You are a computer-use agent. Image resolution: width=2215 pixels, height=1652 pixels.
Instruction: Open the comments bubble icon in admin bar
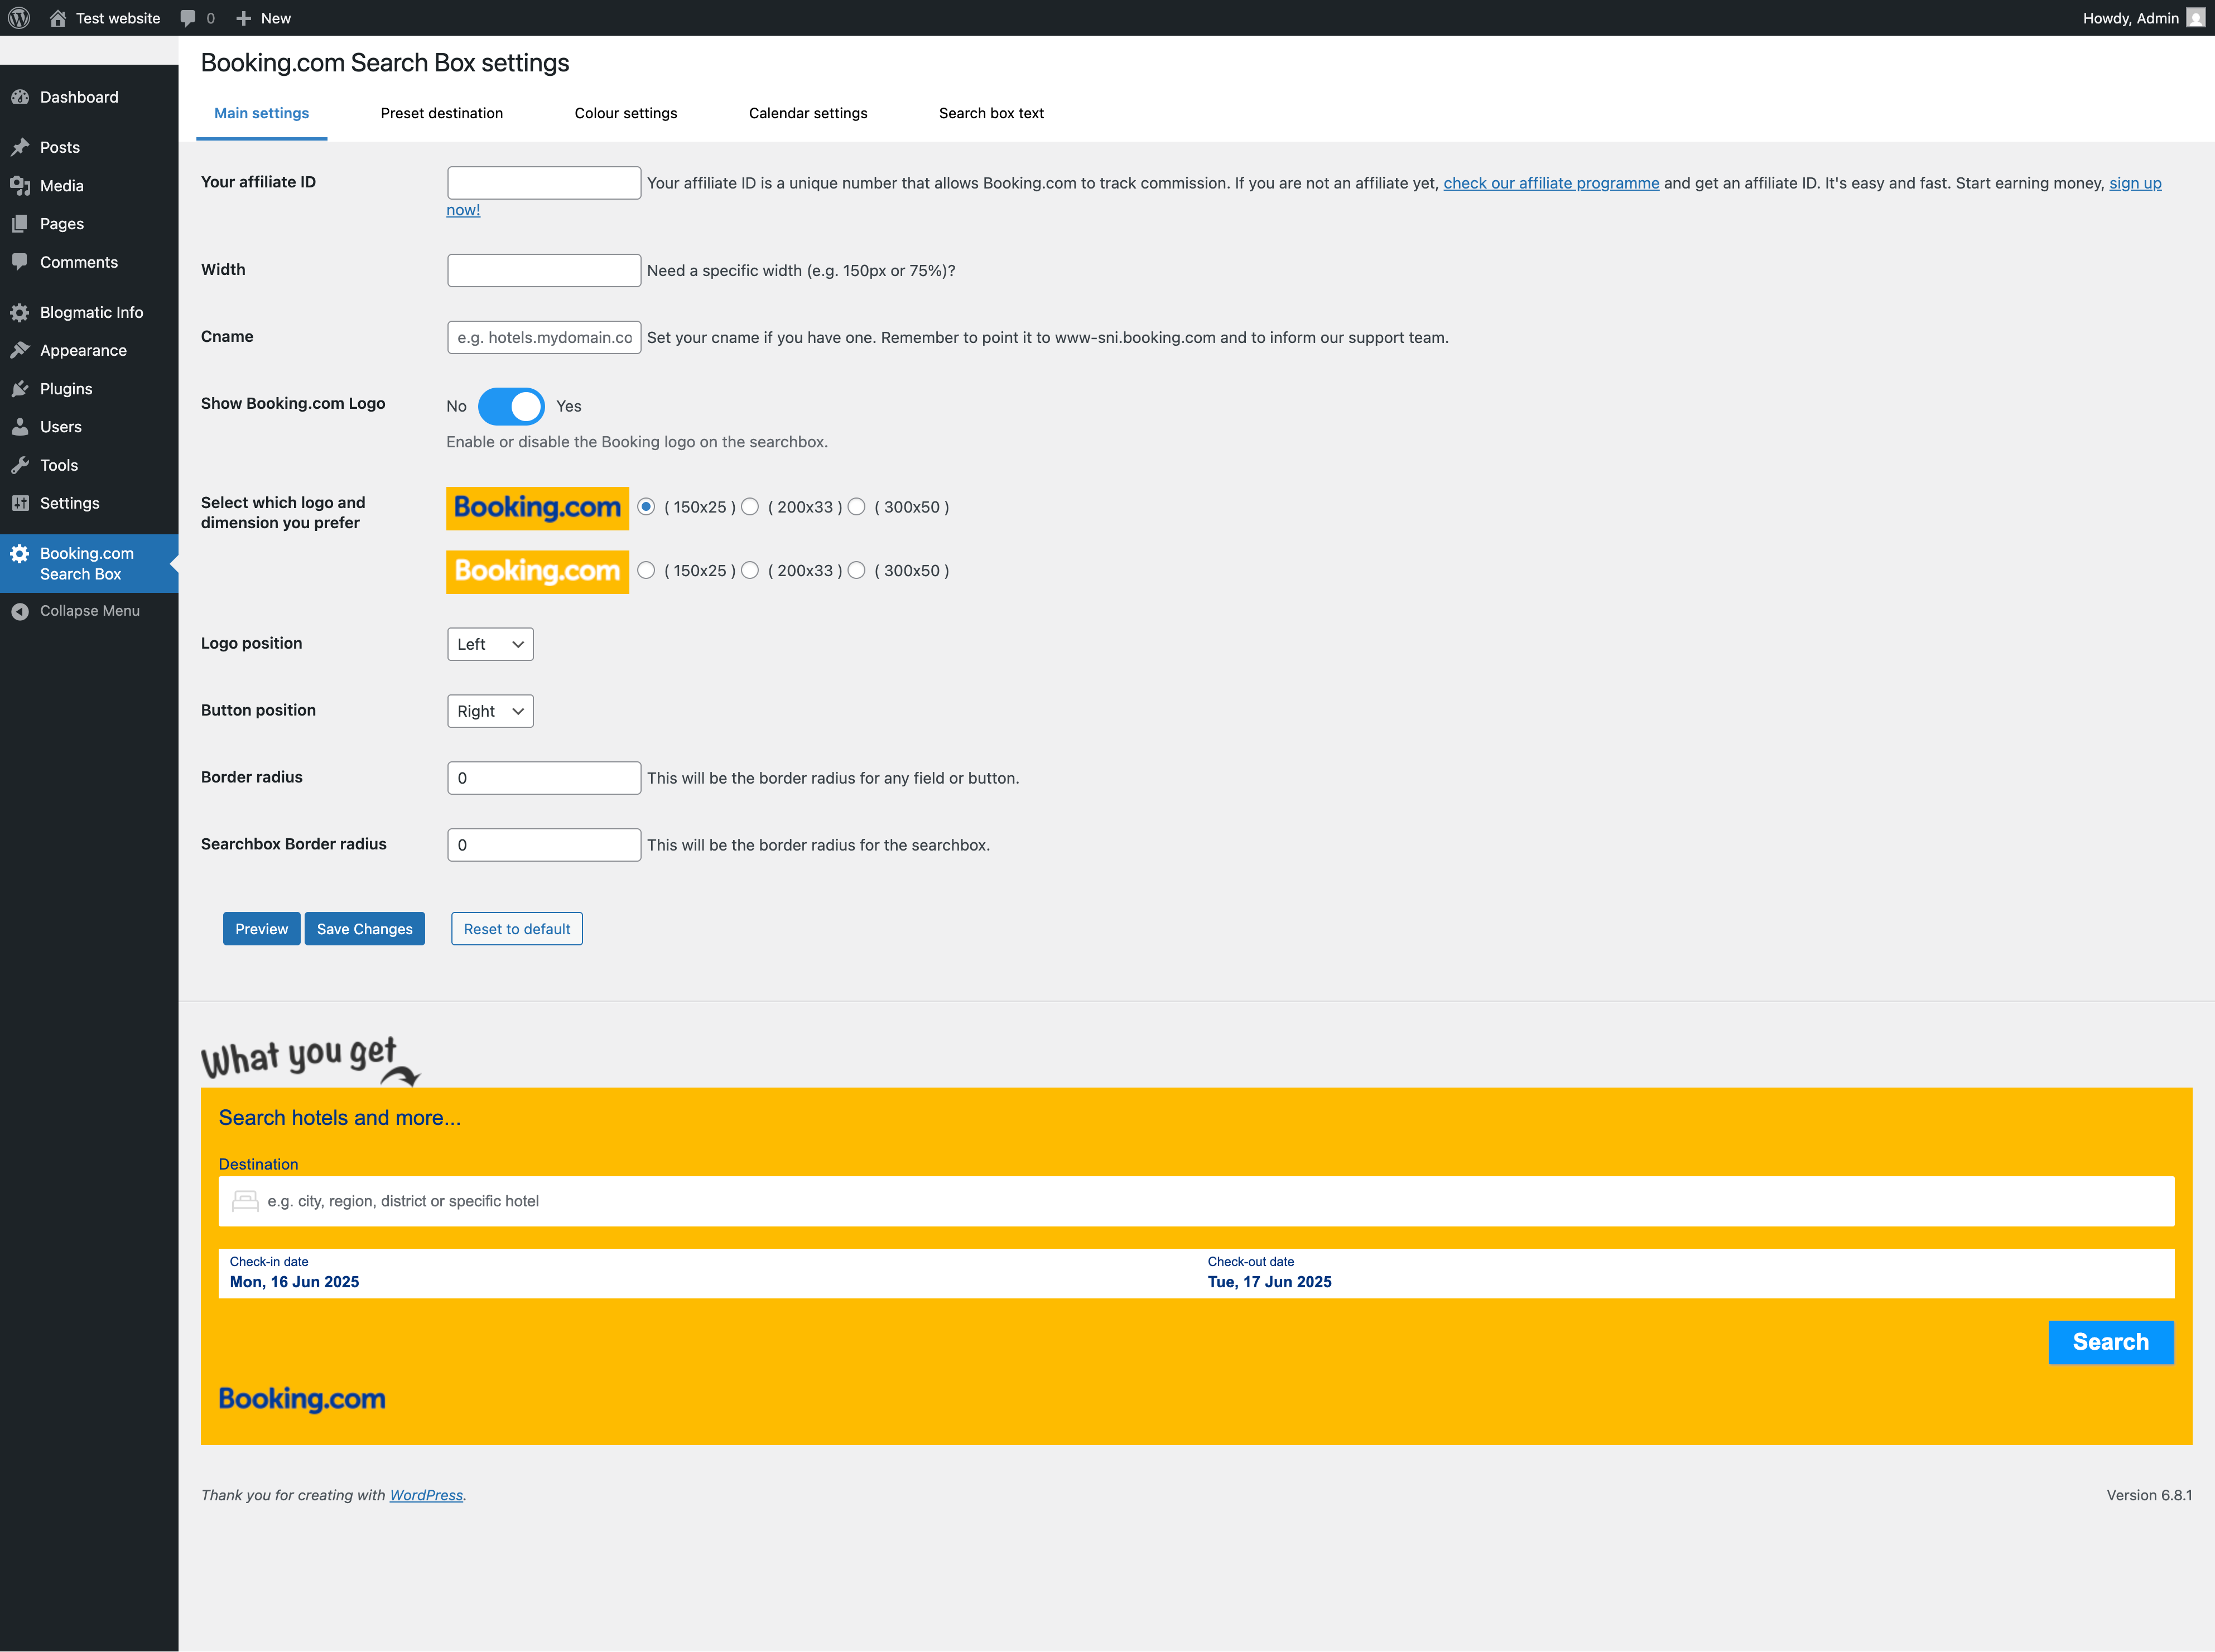(188, 18)
